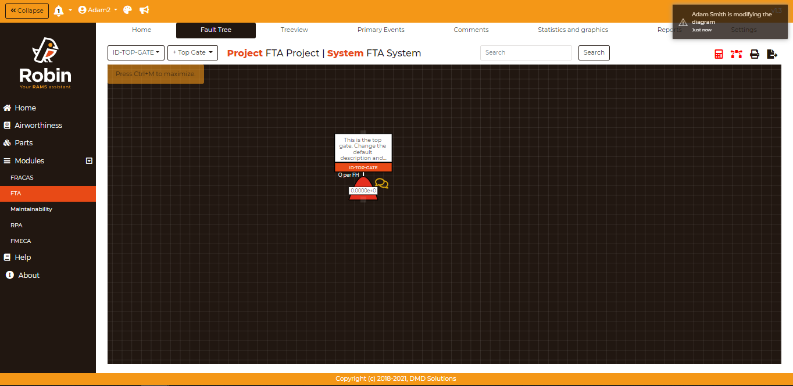Screen dimensions: 793x386
Task: Expand the + Top Gate dropdown
Action: point(192,53)
